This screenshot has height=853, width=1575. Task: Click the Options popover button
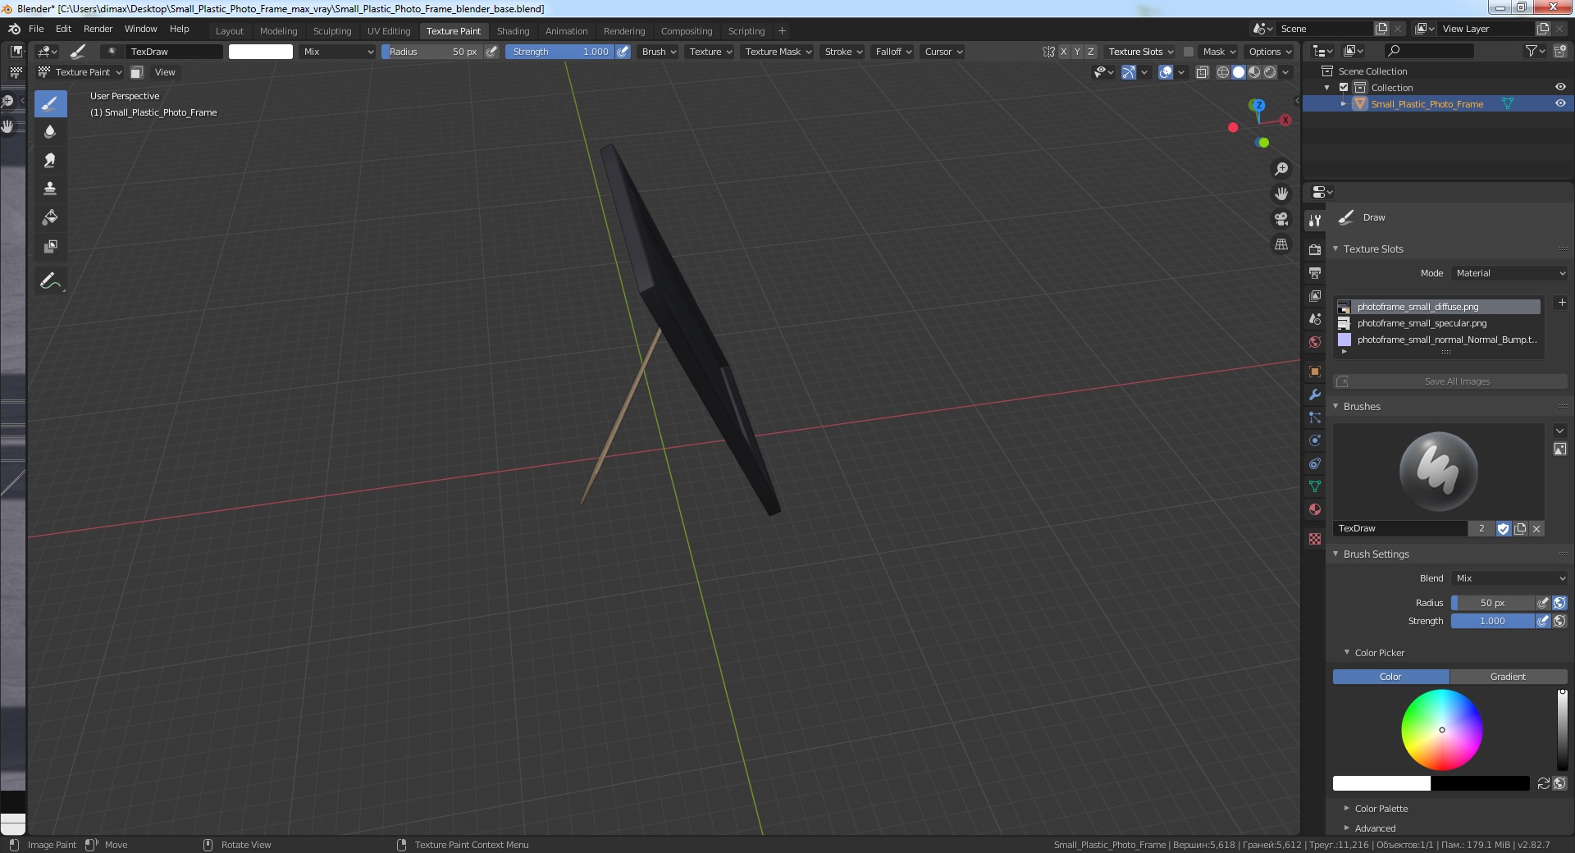[x=1270, y=52]
